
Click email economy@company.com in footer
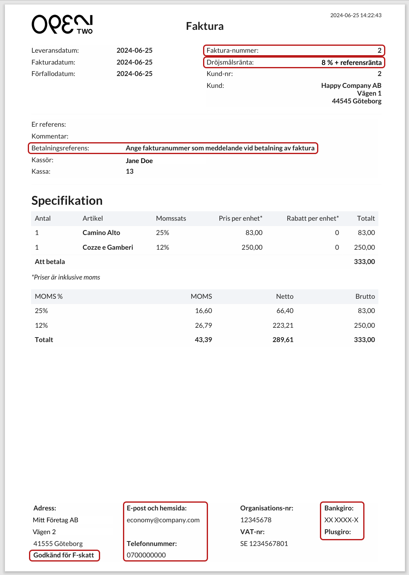point(163,520)
